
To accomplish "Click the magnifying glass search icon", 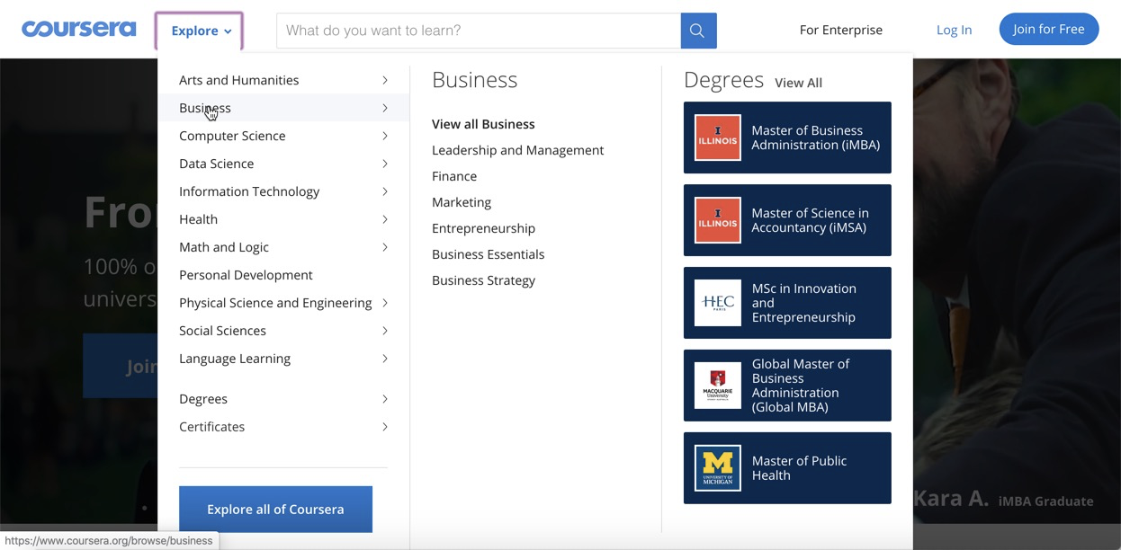I will coord(698,31).
